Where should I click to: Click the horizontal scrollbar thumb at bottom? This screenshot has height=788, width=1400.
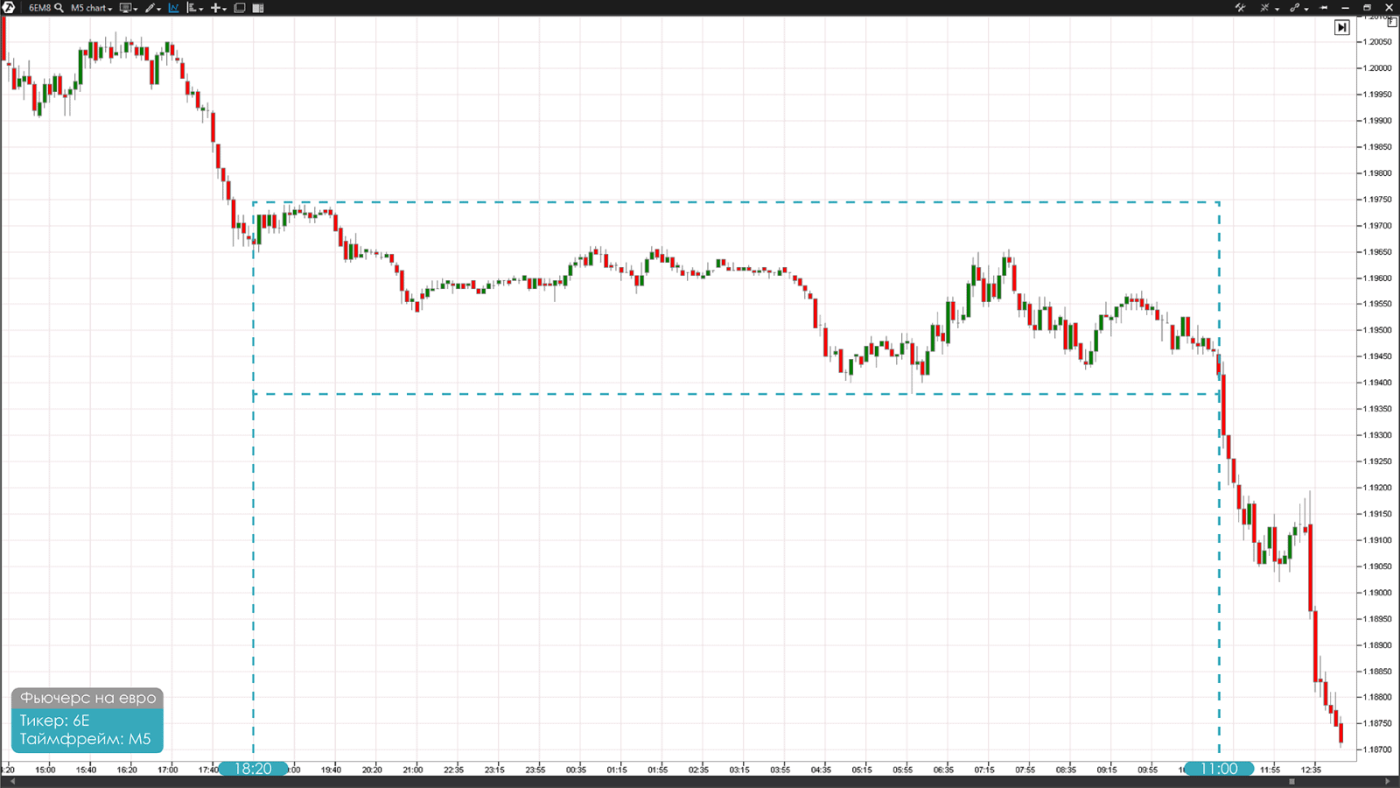[x=1291, y=782]
